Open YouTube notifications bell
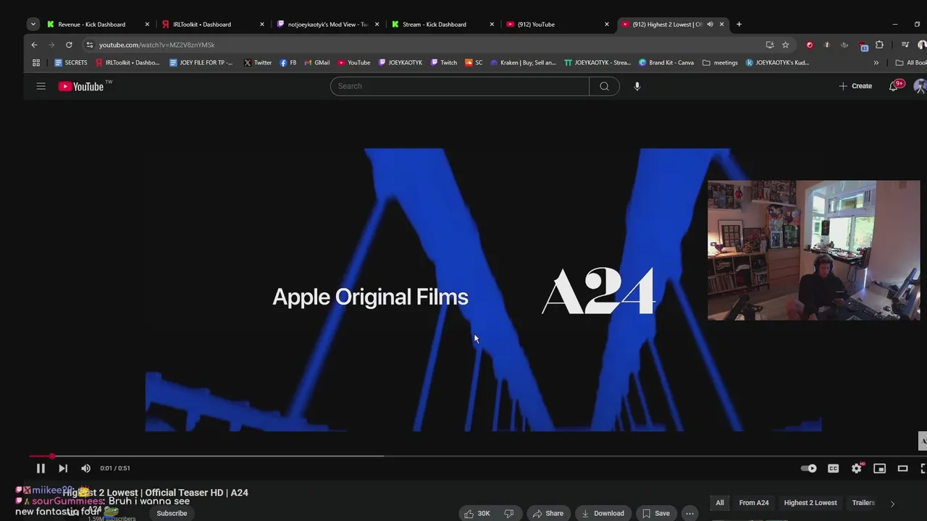927x521 pixels. click(894, 86)
